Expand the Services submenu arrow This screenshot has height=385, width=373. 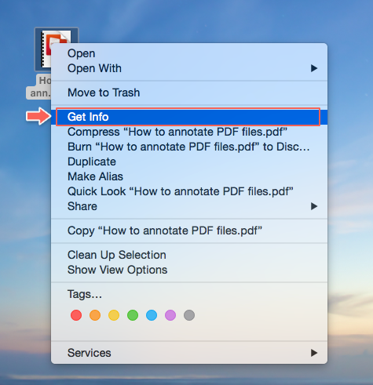click(x=314, y=353)
